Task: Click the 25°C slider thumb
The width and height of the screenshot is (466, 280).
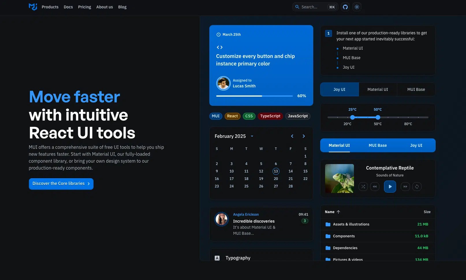Action: [353, 117]
